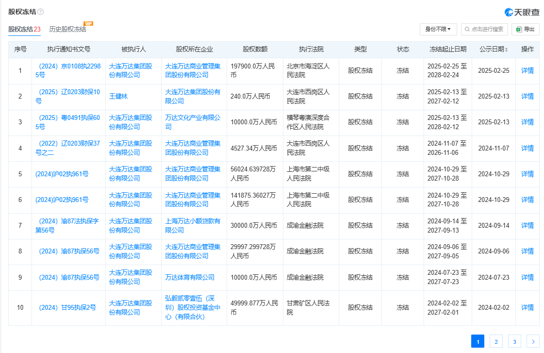
Task: Click current page 1 button
Action: 477,341
